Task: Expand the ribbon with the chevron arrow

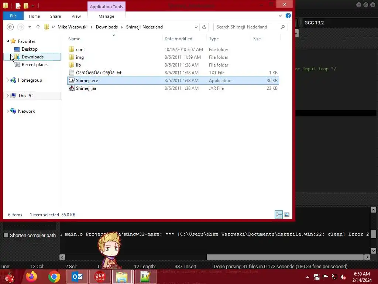Action: tap(280, 16)
